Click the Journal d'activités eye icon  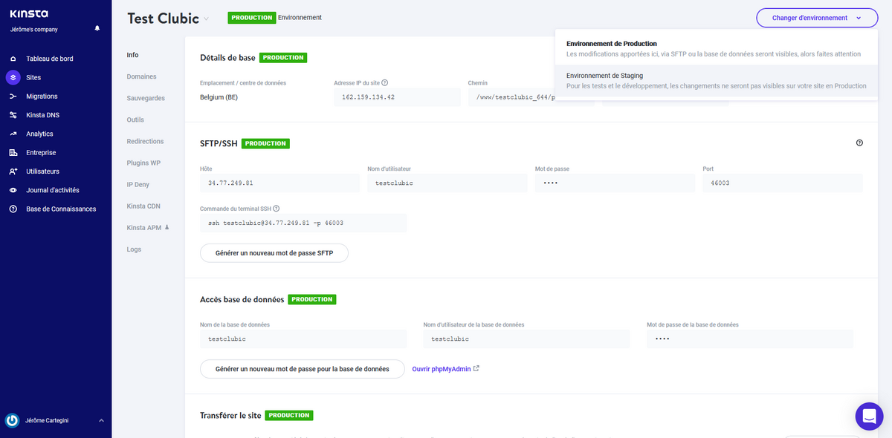13,190
